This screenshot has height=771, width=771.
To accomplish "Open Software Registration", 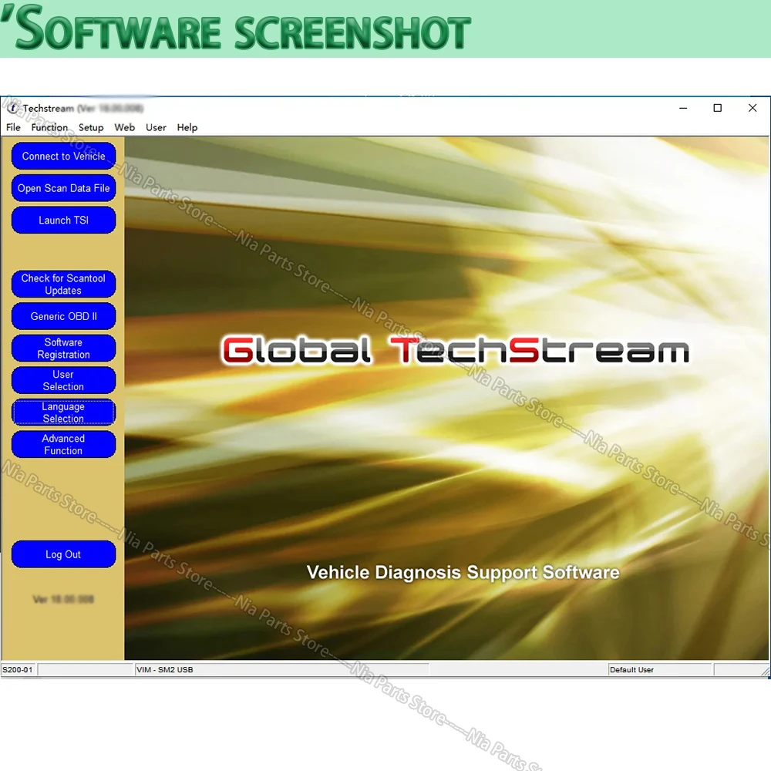I will click(x=63, y=348).
